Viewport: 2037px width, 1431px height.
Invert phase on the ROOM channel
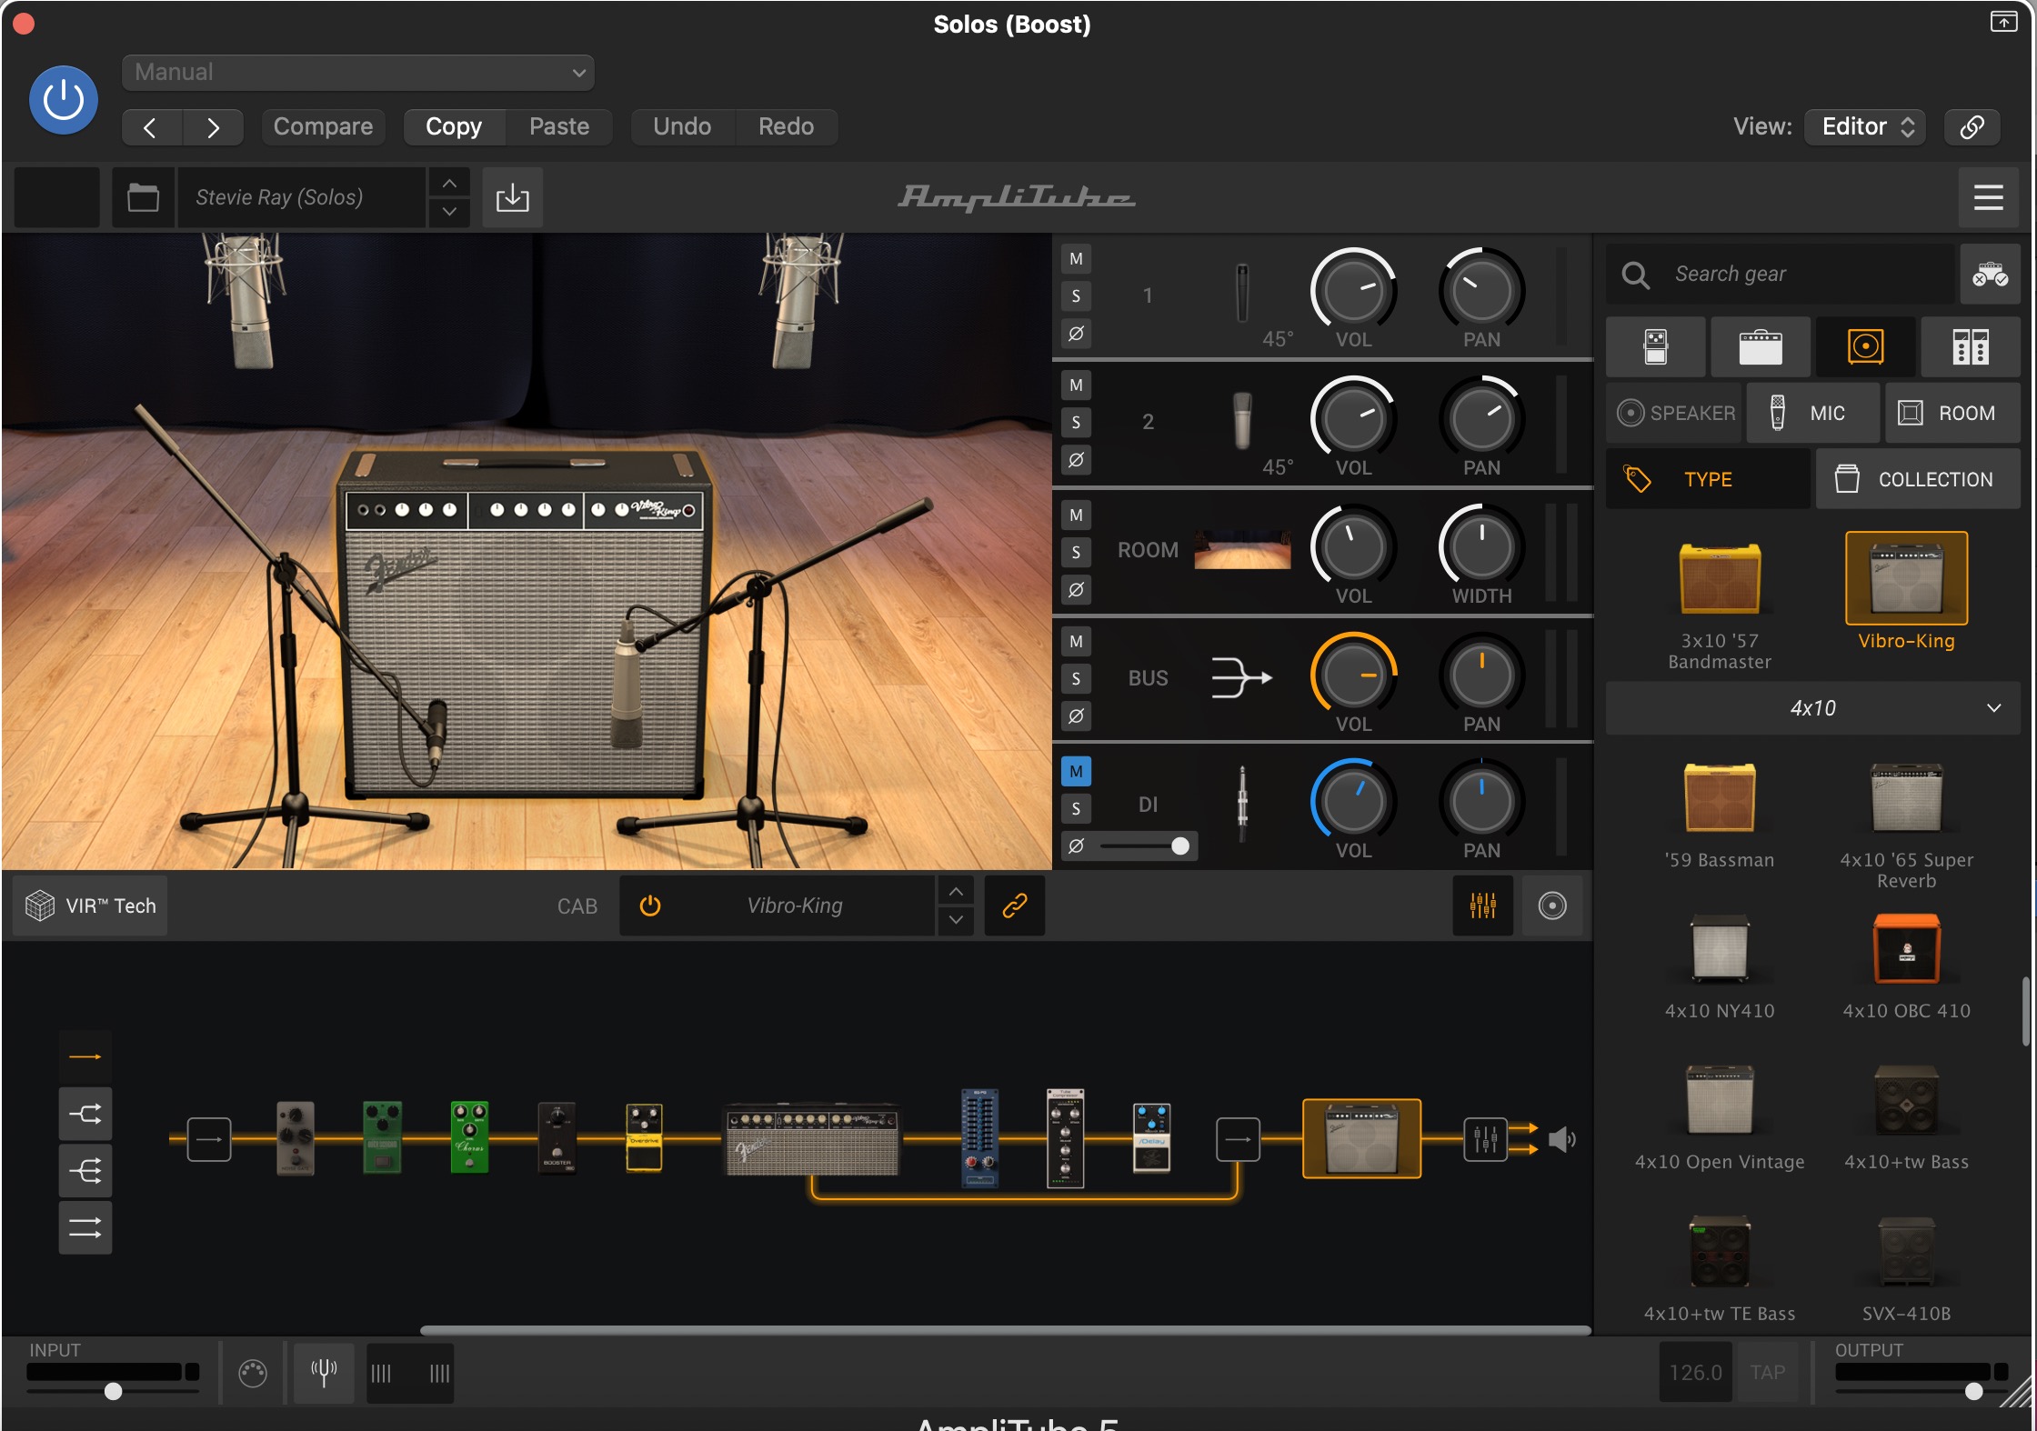pyautogui.click(x=1076, y=589)
